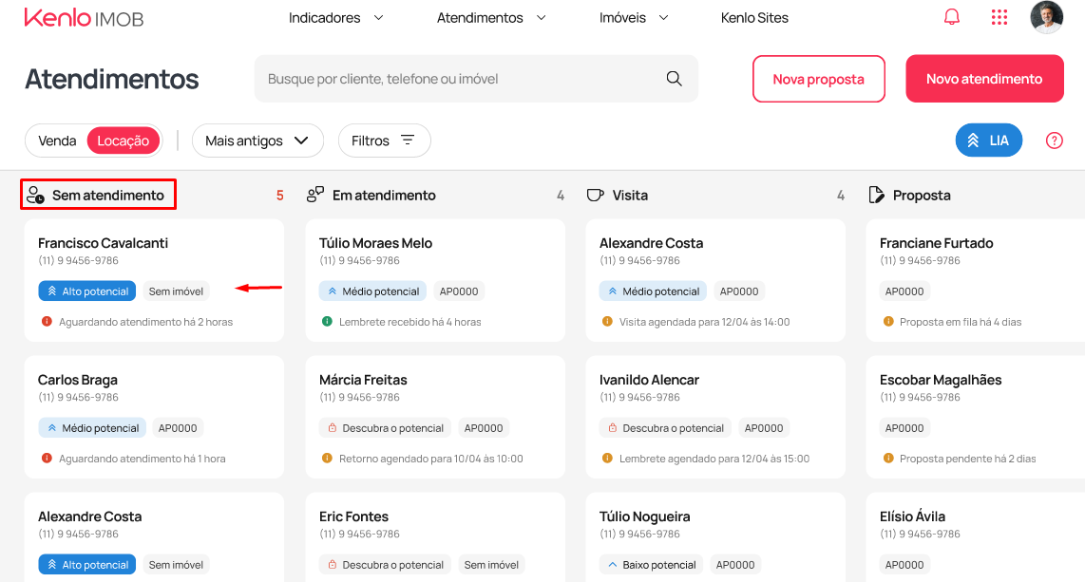The image size is (1085, 582).
Task: Open the Mais antigos sort dropdown
Action: pos(257,141)
